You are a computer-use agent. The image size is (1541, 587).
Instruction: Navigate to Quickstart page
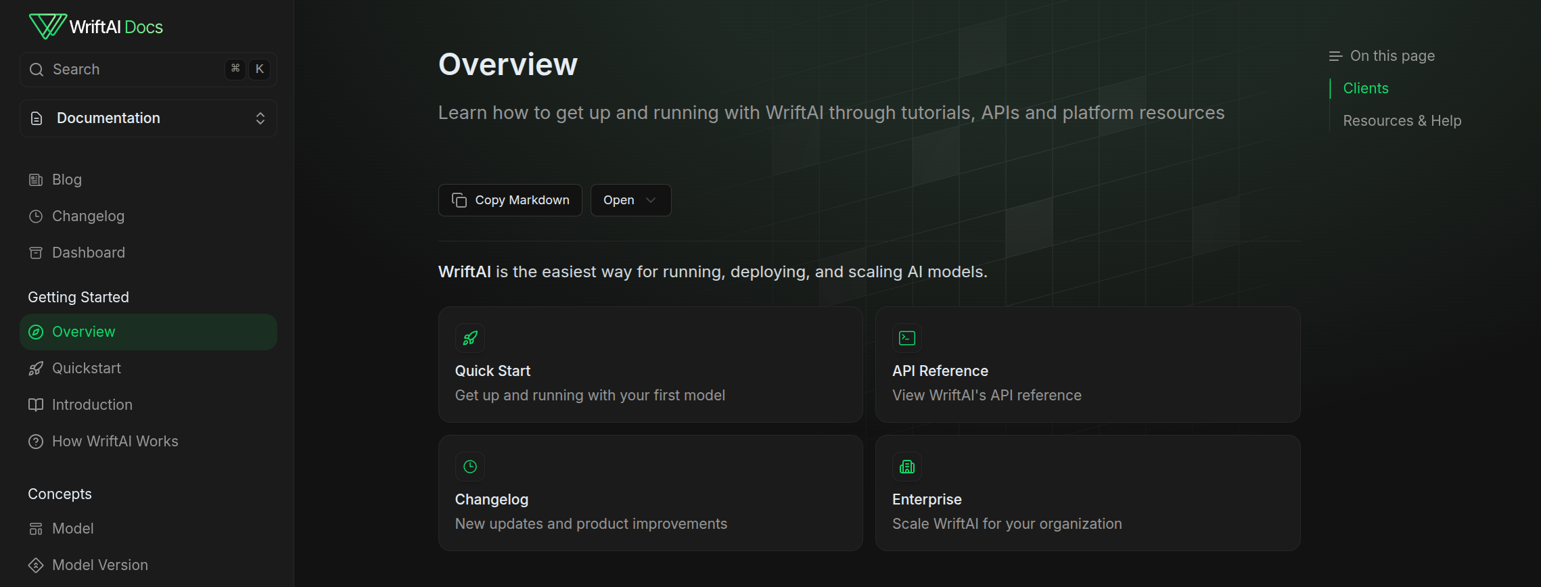pyautogui.click(x=148, y=369)
